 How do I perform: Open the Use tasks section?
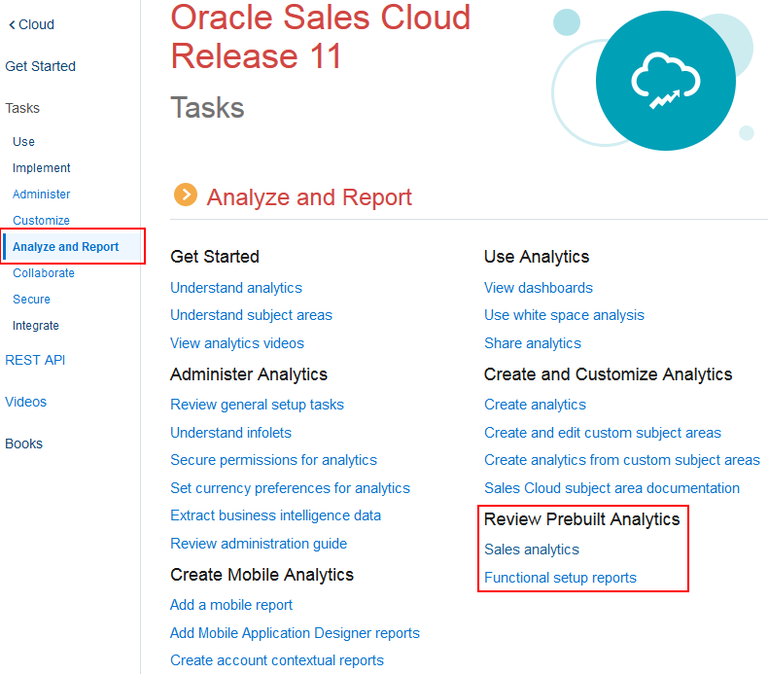point(23,142)
